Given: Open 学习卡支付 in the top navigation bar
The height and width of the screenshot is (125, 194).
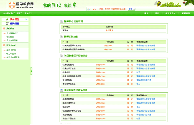Looking at the screenshot, I should [x=170, y=13].
